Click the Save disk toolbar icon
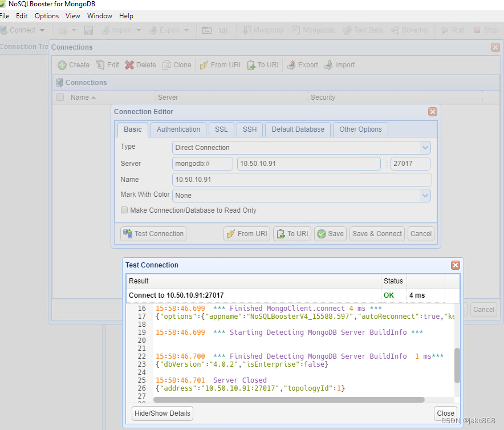This screenshot has height=430, width=504. tap(88, 30)
